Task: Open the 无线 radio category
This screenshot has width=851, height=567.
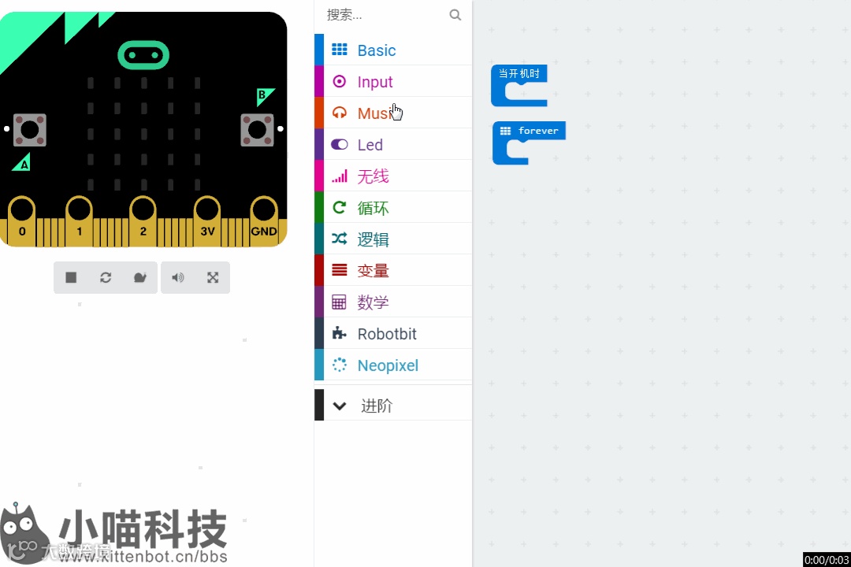Action: (x=393, y=176)
